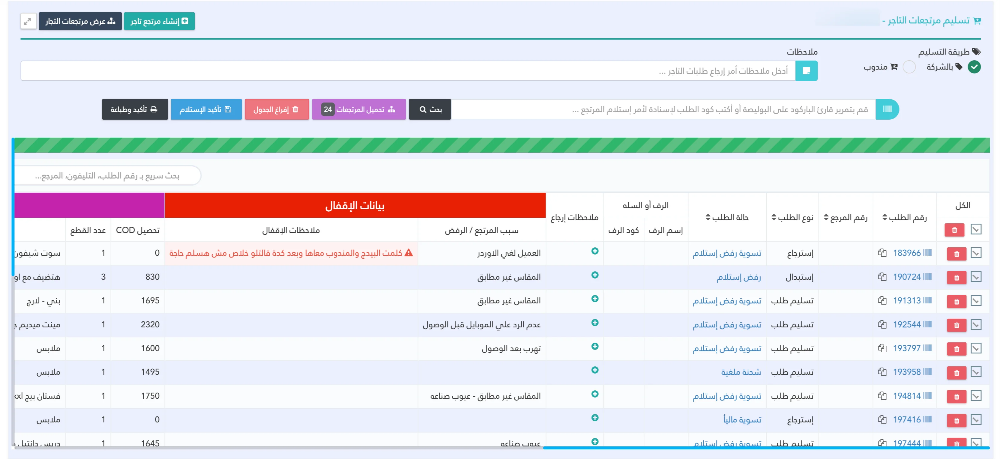Image resolution: width=1000 pixels, height=459 pixels.
Task: Open order 197416 link
Action: tap(906, 419)
